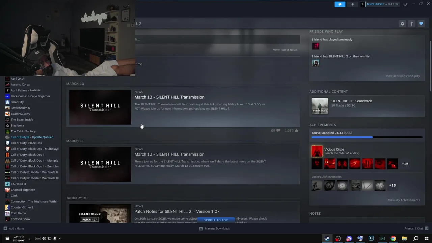Open March 13 Transmission news thumbnail
The height and width of the screenshot is (243, 432).
[x=100, y=107]
